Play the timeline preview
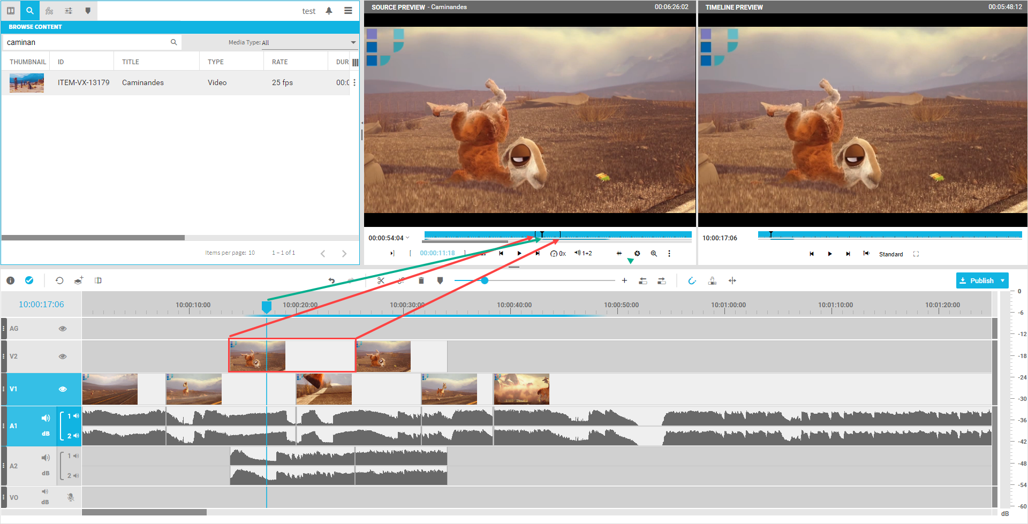1028x524 pixels. [829, 254]
